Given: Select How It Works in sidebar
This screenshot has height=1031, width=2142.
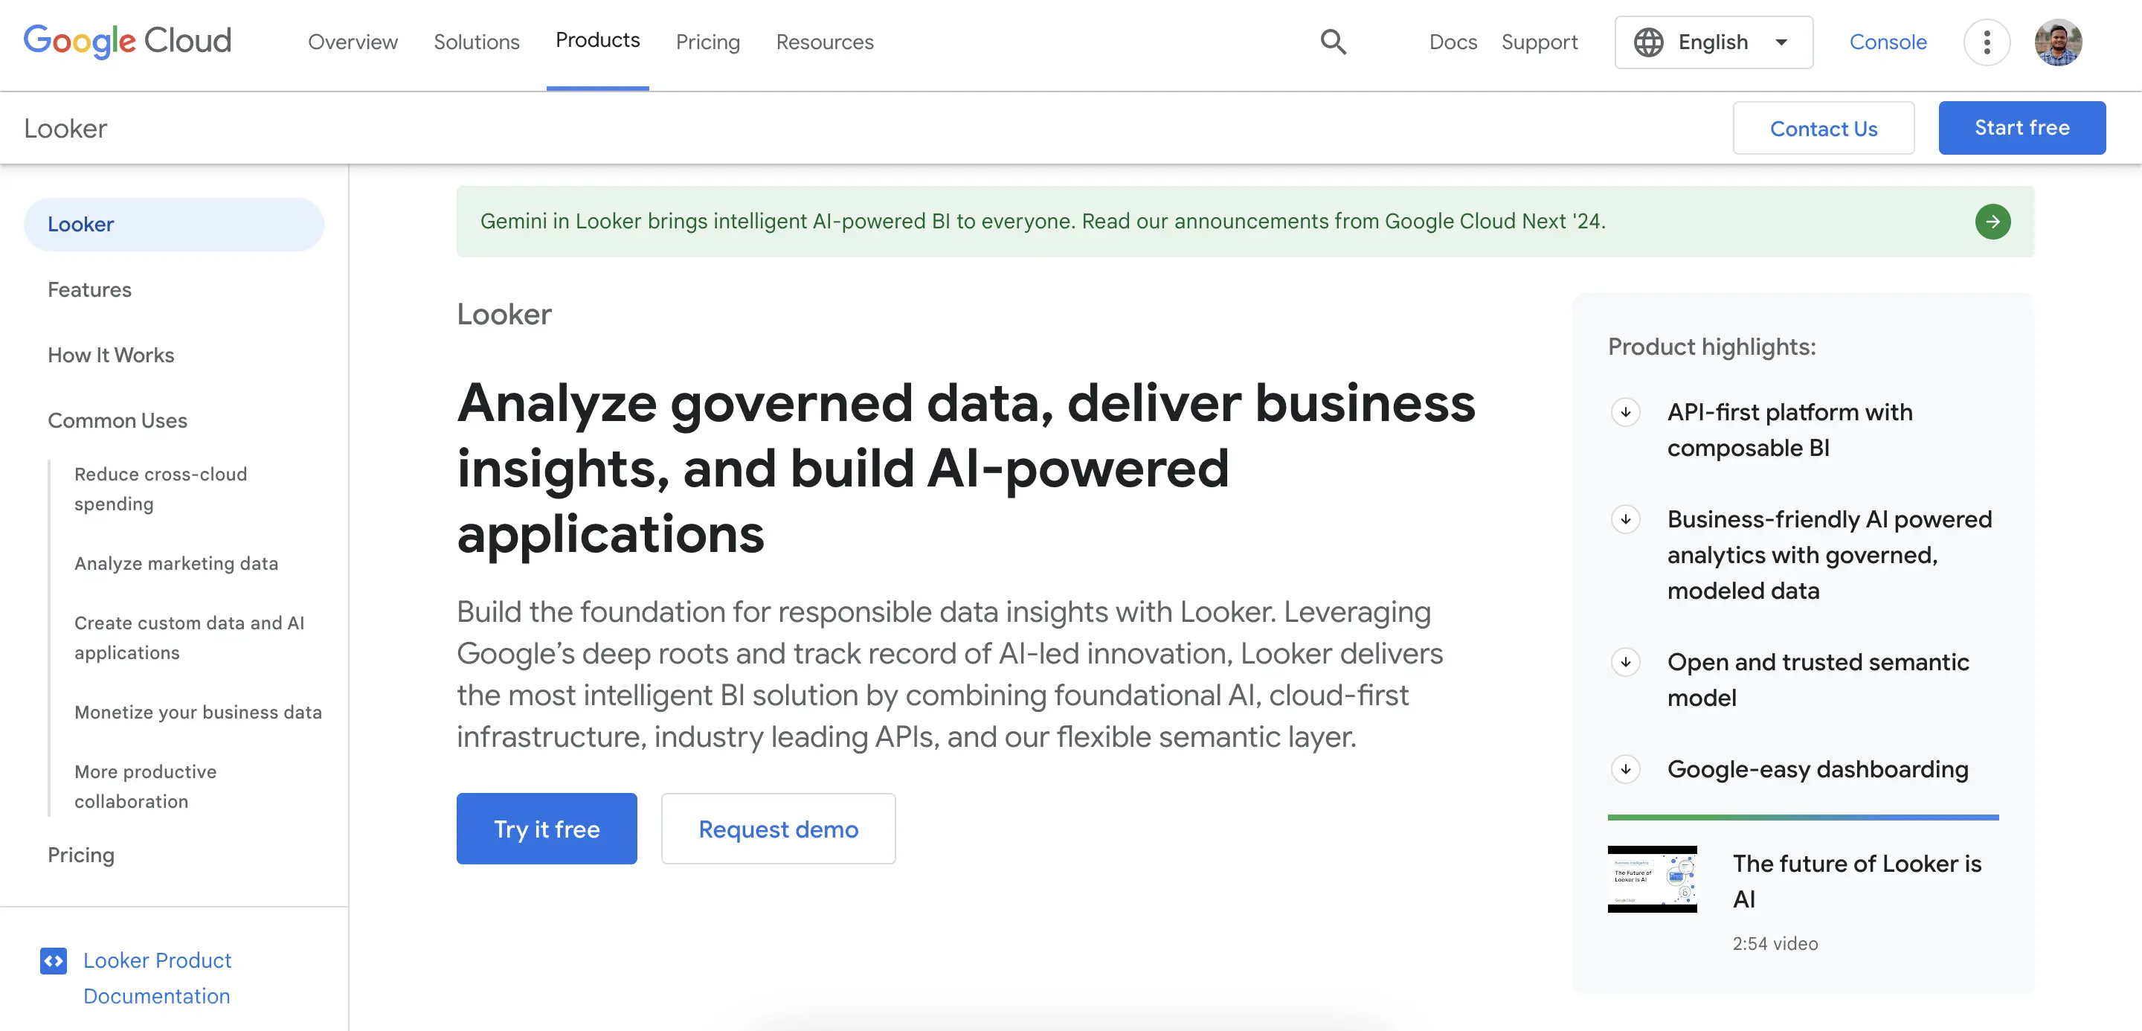Looking at the screenshot, I should tap(111, 355).
